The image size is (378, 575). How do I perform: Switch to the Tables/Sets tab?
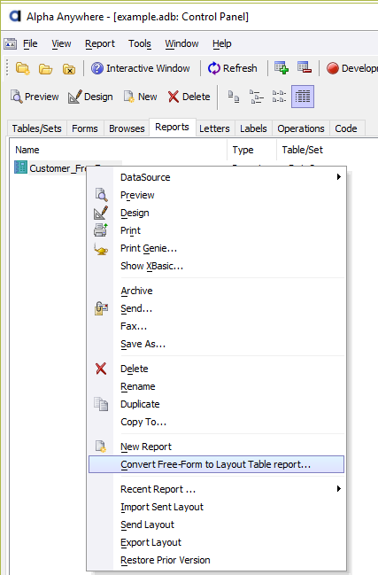(36, 128)
